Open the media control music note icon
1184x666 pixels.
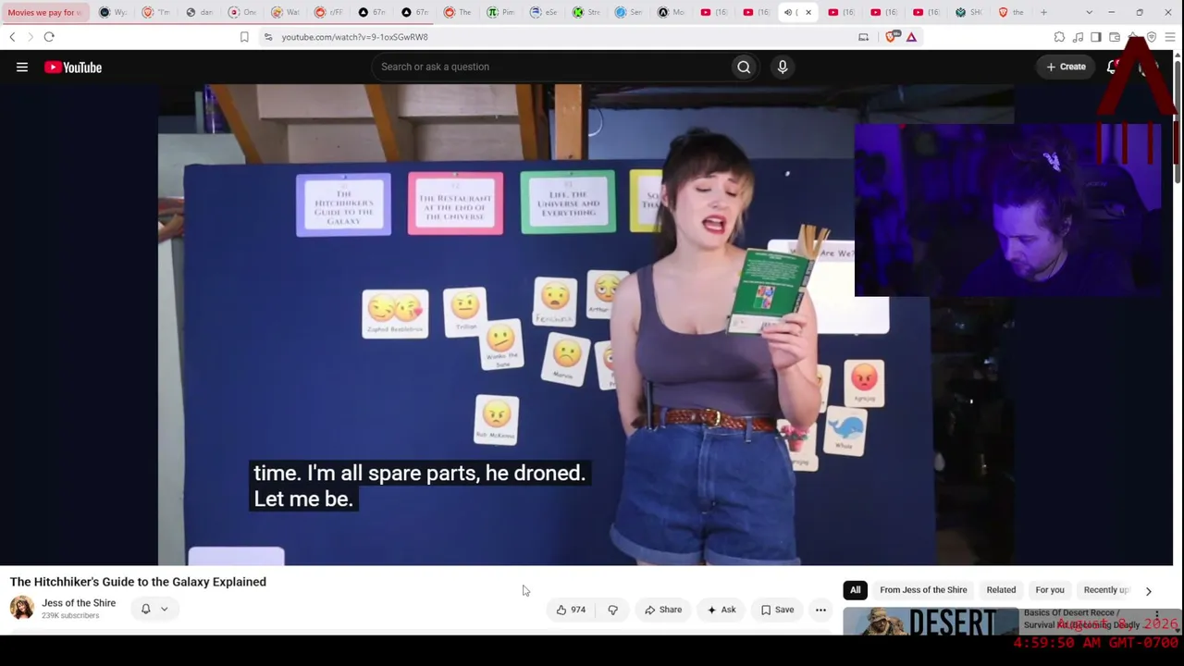point(1078,37)
